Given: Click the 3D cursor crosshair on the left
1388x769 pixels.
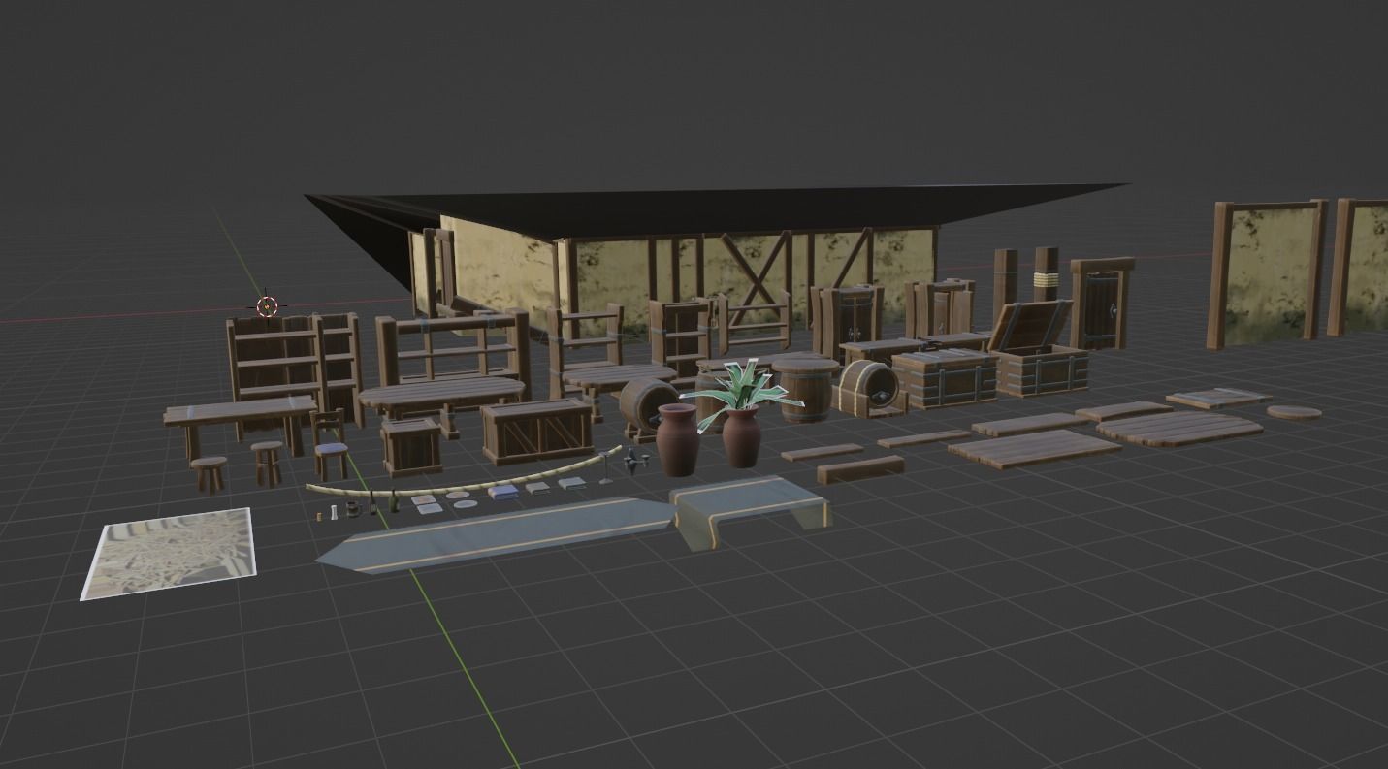Looking at the screenshot, I should point(266,308).
